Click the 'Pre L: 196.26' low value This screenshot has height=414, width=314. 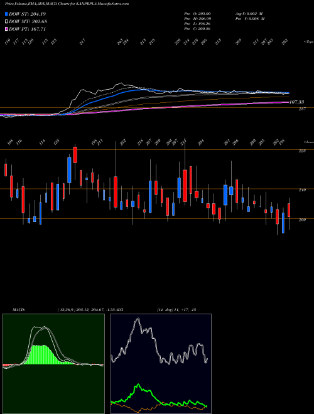pyautogui.click(x=197, y=24)
